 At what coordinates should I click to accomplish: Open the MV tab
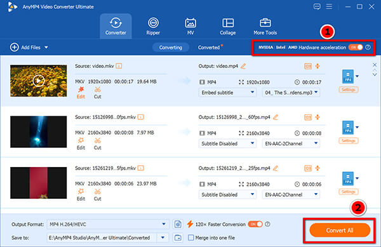coord(190,26)
